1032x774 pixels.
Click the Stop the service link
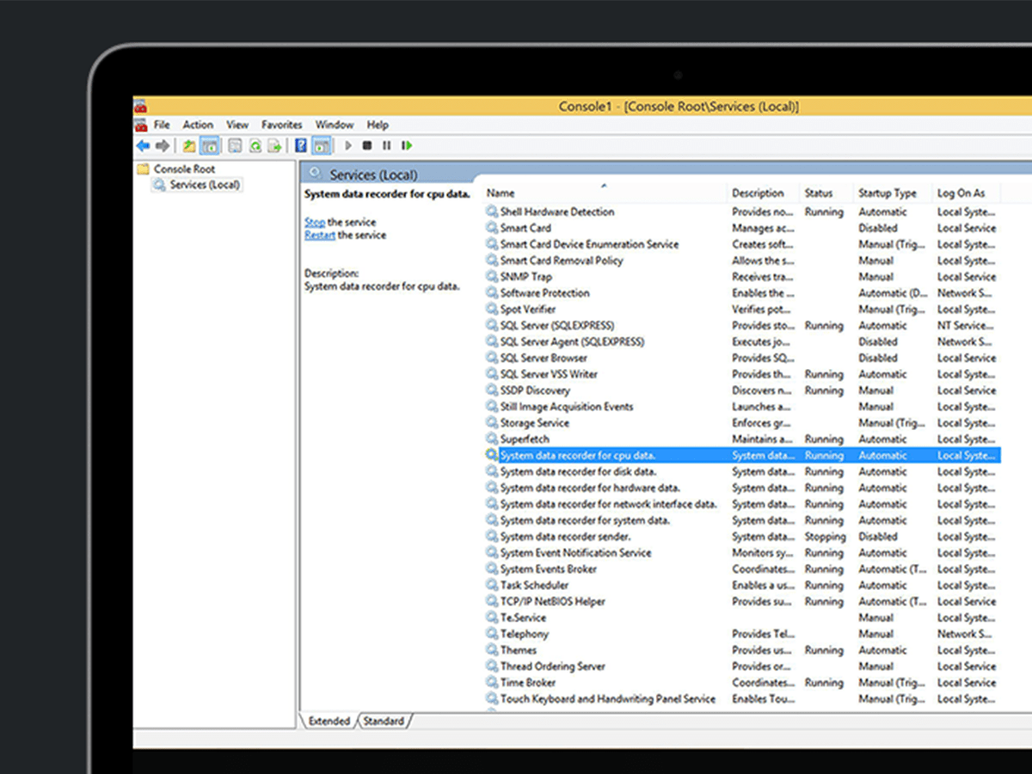point(315,222)
